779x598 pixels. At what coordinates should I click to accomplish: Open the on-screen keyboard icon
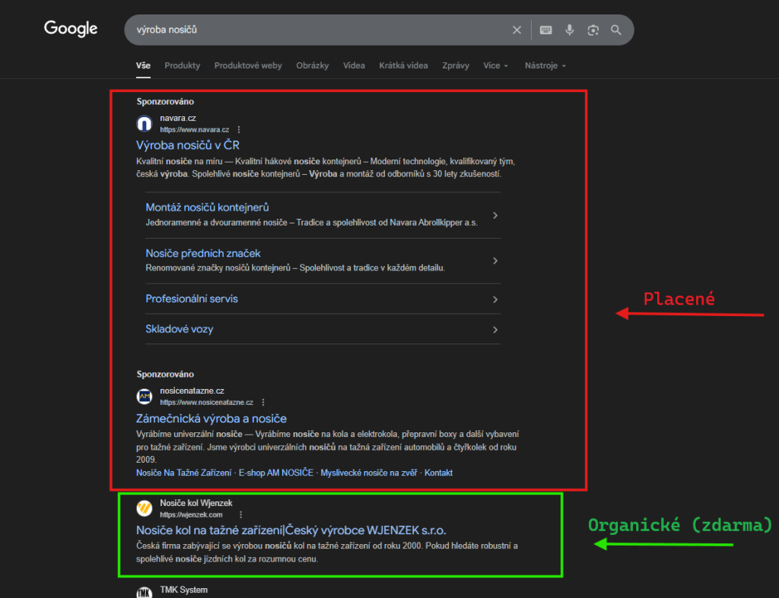point(545,30)
